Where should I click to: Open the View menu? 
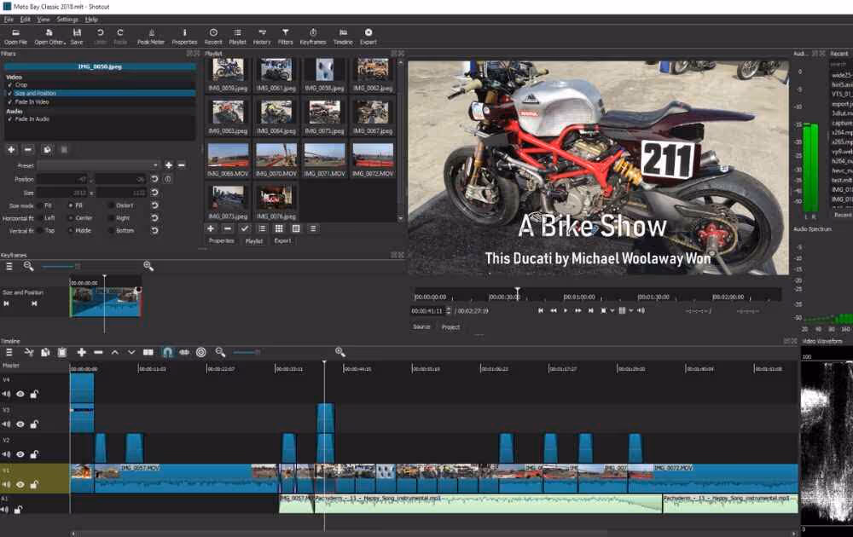(x=44, y=20)
